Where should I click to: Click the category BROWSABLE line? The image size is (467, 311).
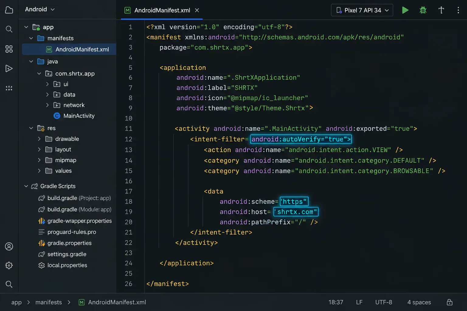[325, 171]
